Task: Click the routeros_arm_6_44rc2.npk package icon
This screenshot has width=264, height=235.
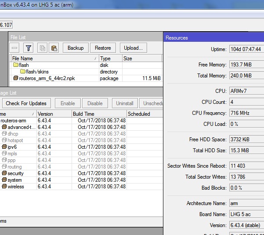Action: tap(16, 78)
